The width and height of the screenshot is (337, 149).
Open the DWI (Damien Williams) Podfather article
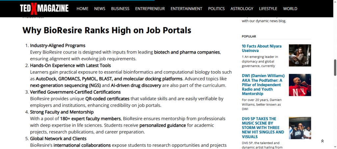click(263, 85)
